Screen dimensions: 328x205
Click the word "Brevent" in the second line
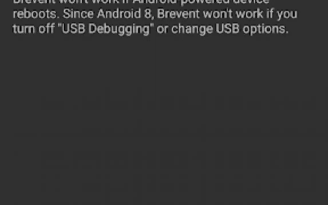tap(178, 14)
